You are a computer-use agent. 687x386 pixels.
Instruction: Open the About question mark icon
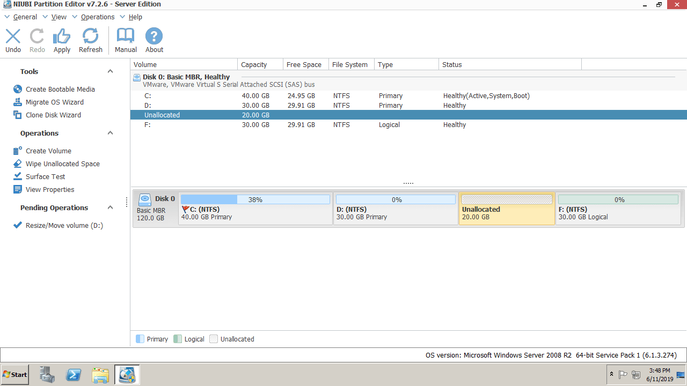coord(154,41)
